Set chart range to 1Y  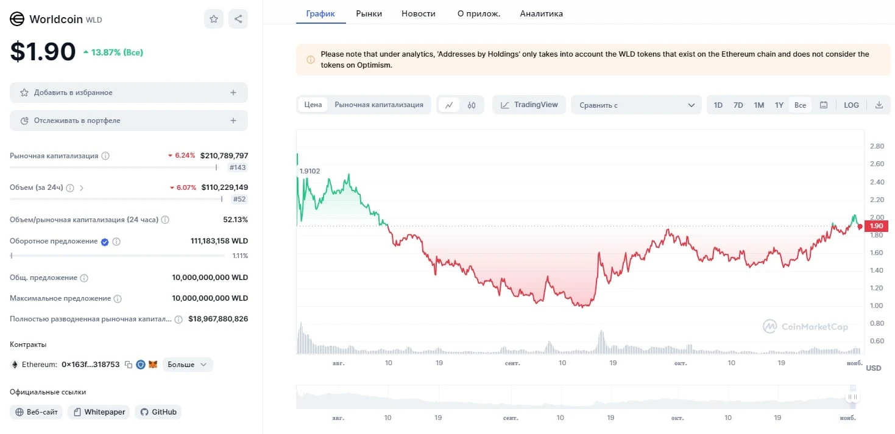779,105
